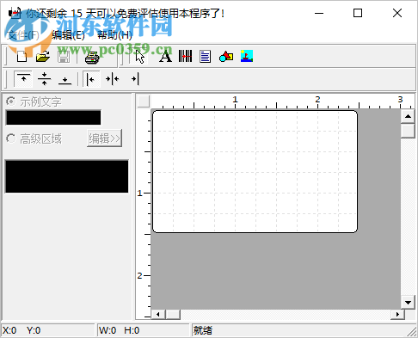Open the 编辑(E) menu
Screen dimensions: 418x338
(x=68, y=35)
